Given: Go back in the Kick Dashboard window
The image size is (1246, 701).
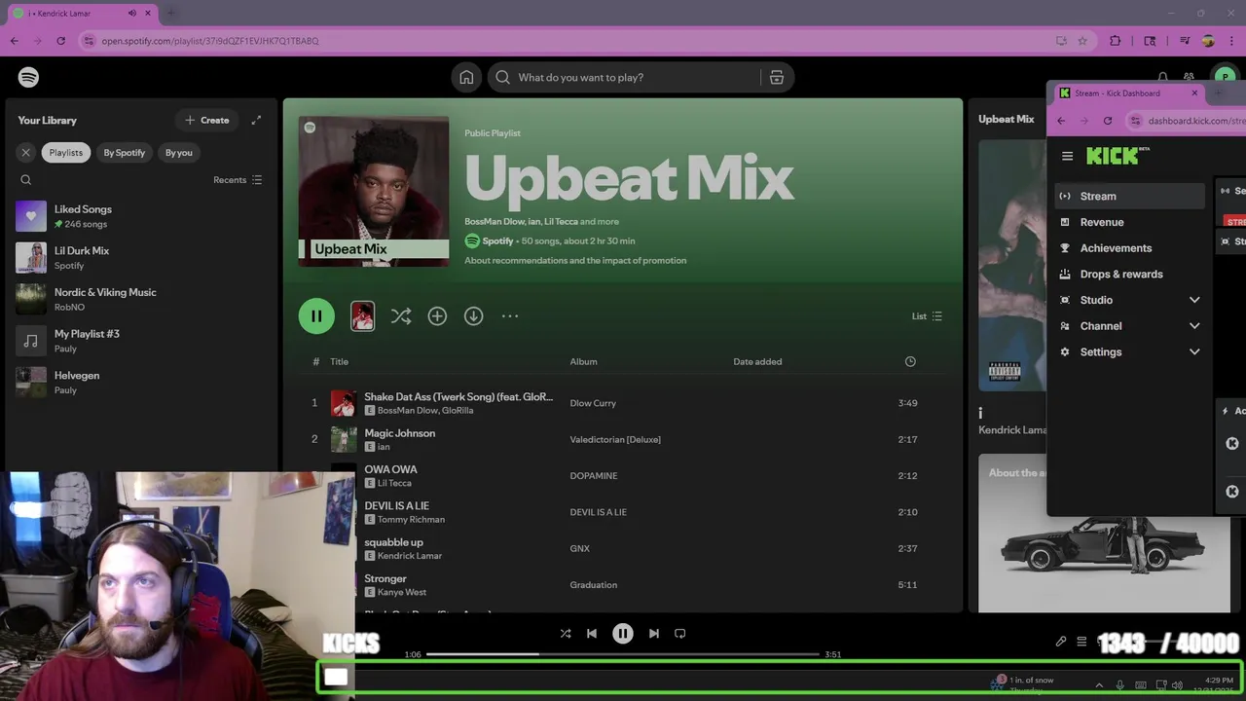Looking at the screenshot, I should click(1061, 121).
